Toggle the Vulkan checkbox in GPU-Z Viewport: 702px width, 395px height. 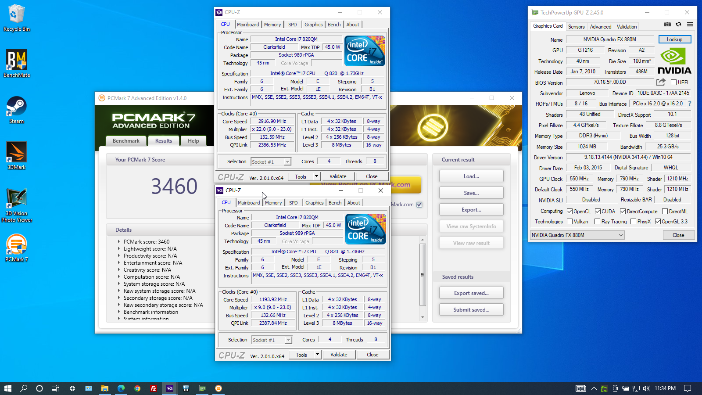click(x=569, y=222)
